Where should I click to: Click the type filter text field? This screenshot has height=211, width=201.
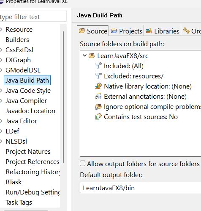click(x=33, y=17)
